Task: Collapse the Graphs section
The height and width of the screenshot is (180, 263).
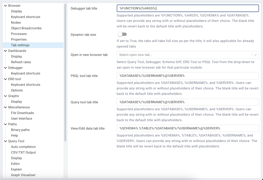Action: (5, 96)
